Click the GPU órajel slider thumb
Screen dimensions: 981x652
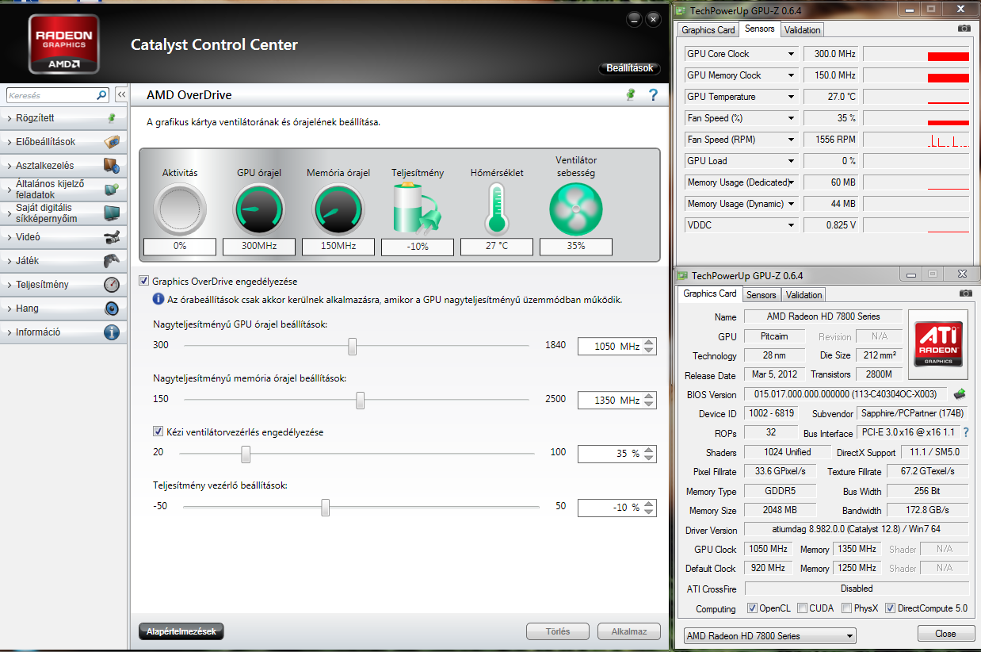(x=353, y=347)
